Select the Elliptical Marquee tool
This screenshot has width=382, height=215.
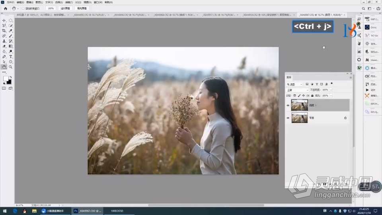point(11,20)
